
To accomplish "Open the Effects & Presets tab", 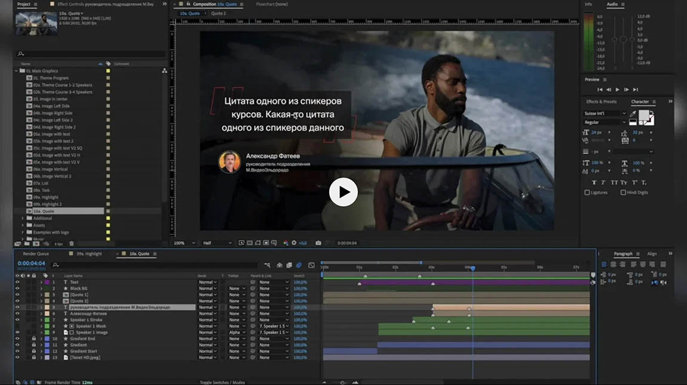I will tap(601, 102).
